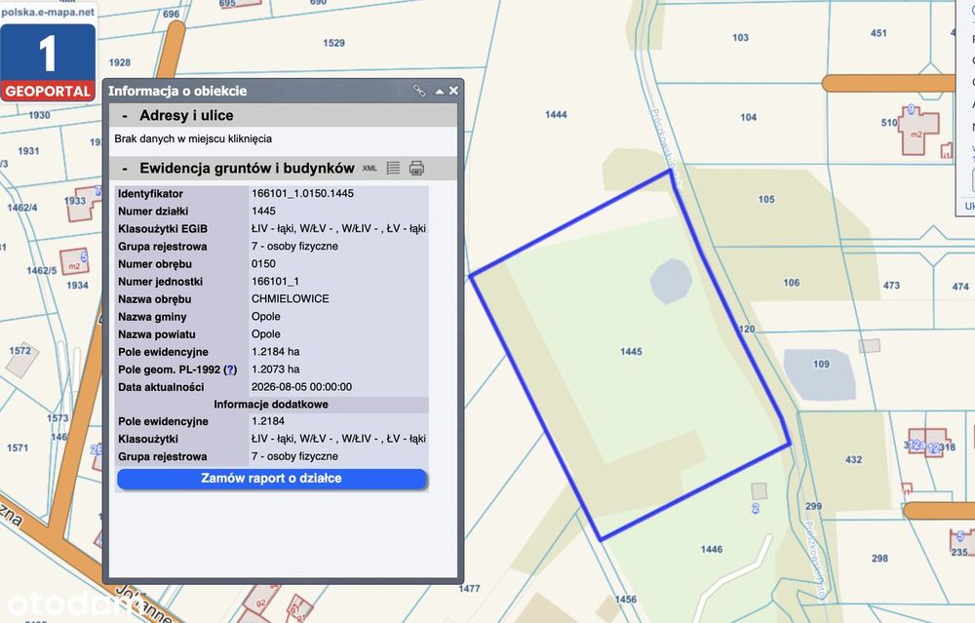Click parcel 432 on the map
Viewport: 975px width, 623px height.
click(x=854, y=460)
